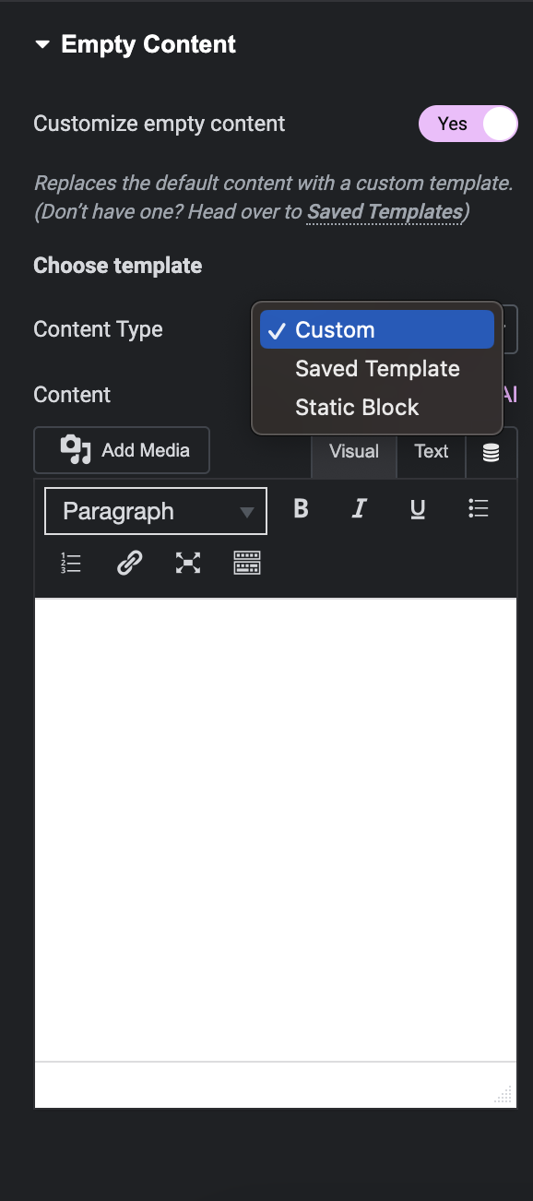Apply bold formatting in the editor toolbar
Viewport: 533px width, 1201px height.
[x=301, y=508]
